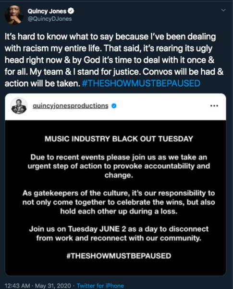Open the quincyjonesproductions avatar image
The image size is (233, 289).
click(x=19, y=106)
